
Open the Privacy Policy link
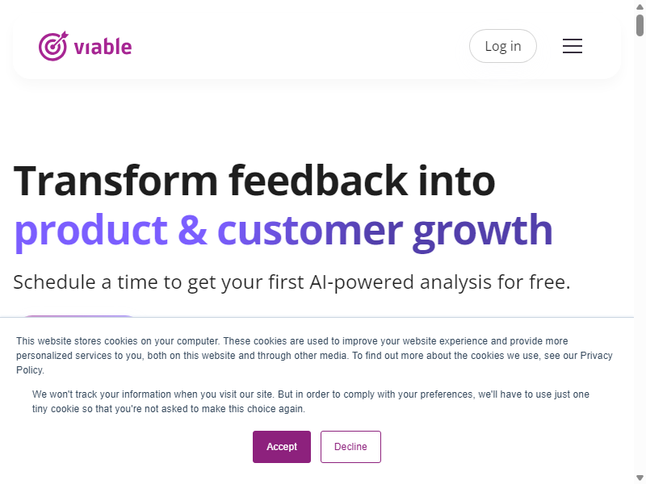pos(596,356)
